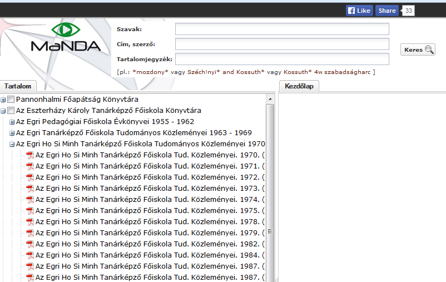Viewport: 446px width, 282px height.
Task: Click the share count 33 bubble
Action: [408, 11]
